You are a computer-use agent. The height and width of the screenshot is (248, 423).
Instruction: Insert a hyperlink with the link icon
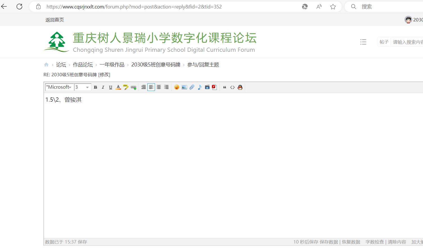(134, 87)
